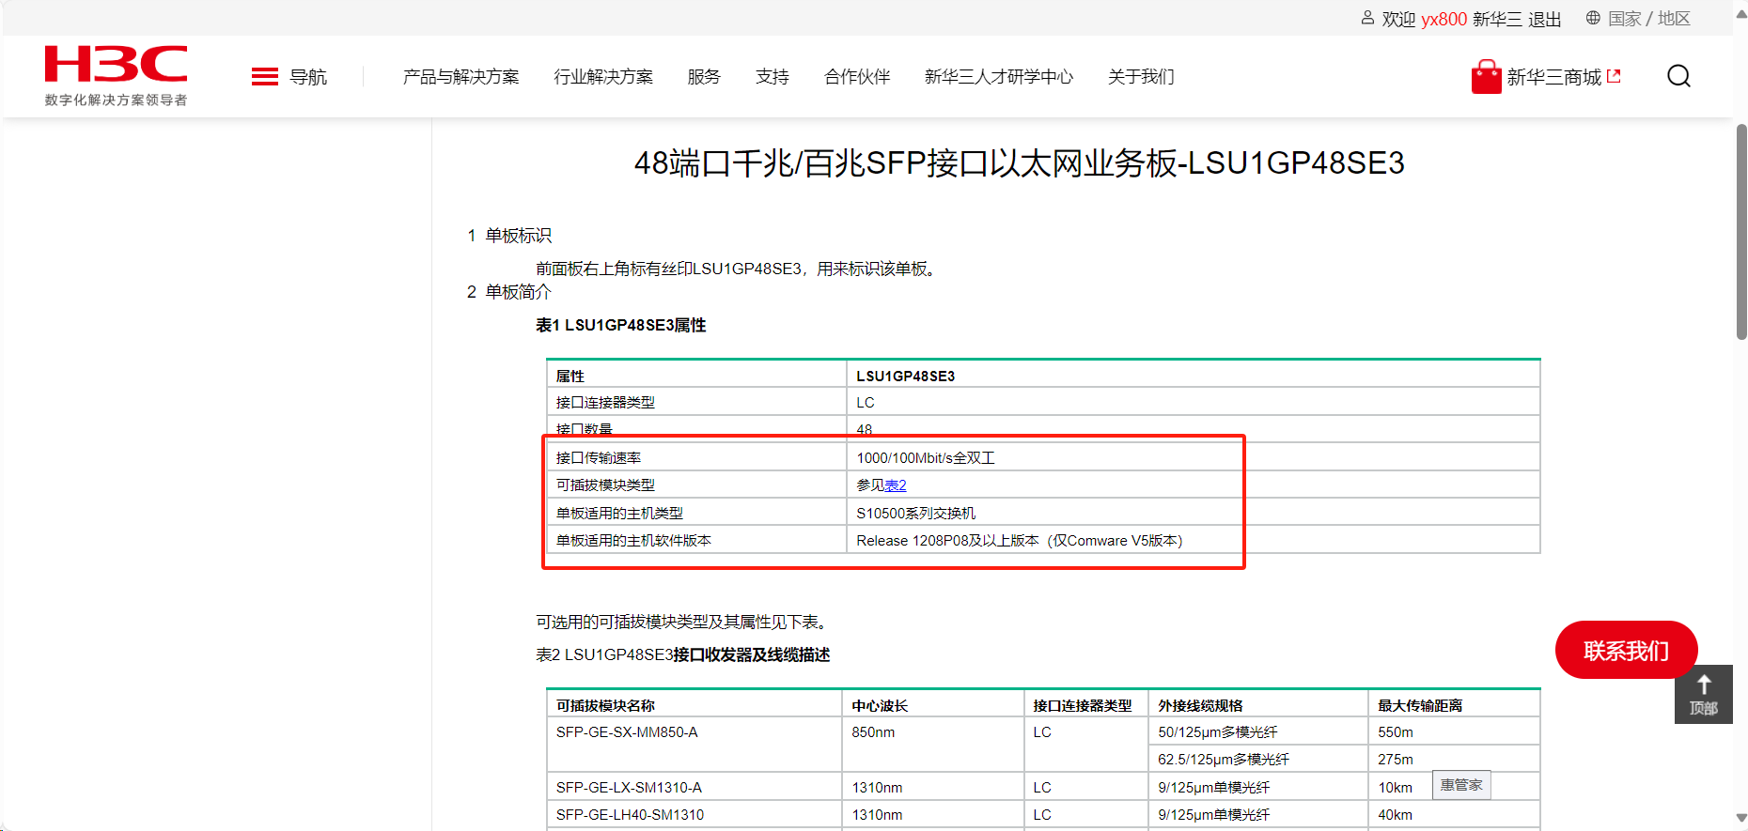Image resolution: width=1748 pixels, height=831 pixels.
Task: Click the search magnifier icon
Action: [1678, 76]
